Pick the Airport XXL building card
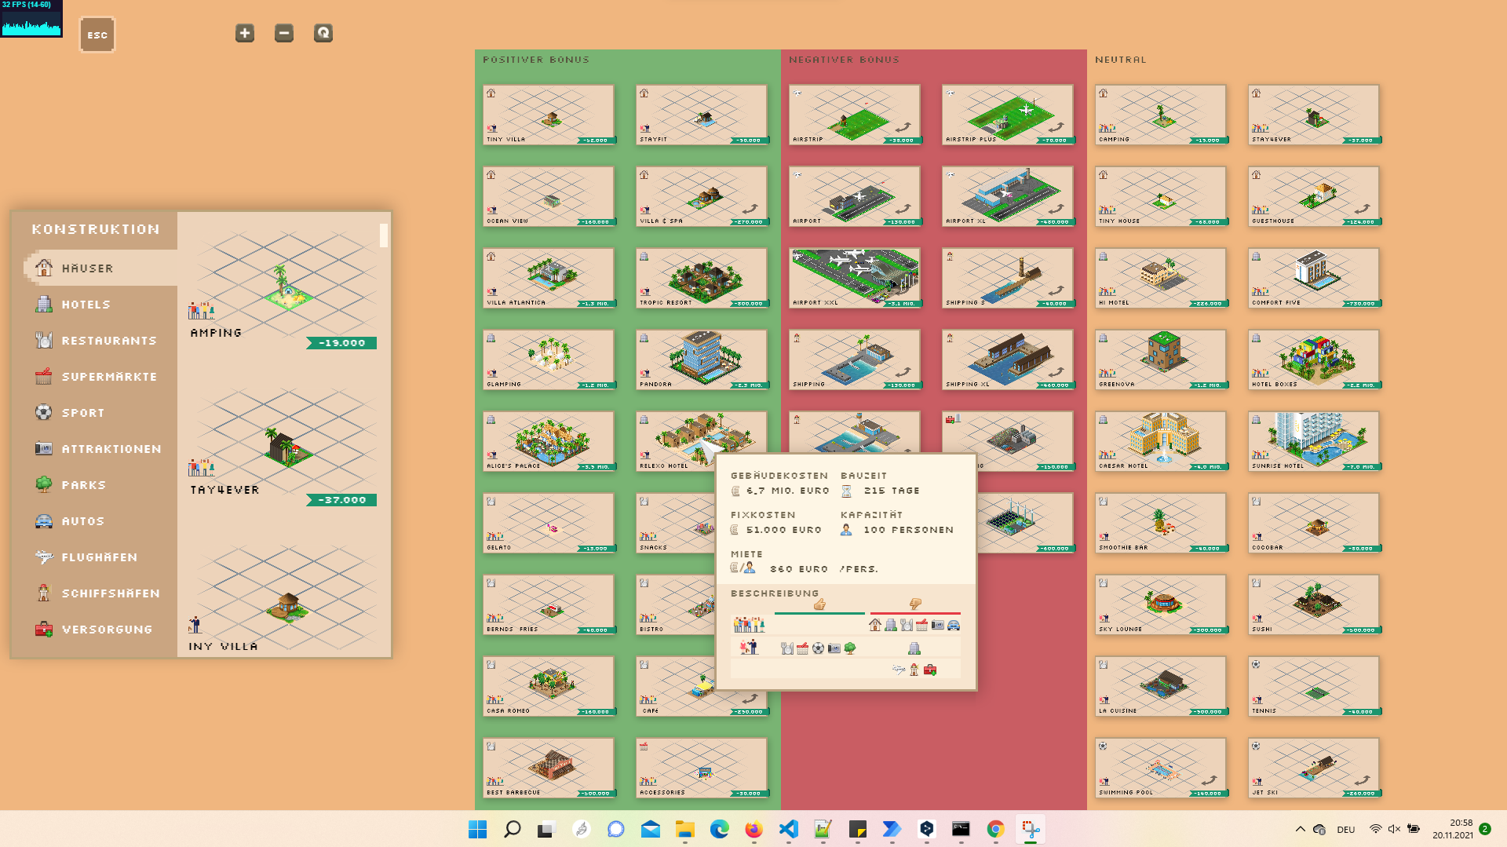1507x847 pixels. point(854,278)
